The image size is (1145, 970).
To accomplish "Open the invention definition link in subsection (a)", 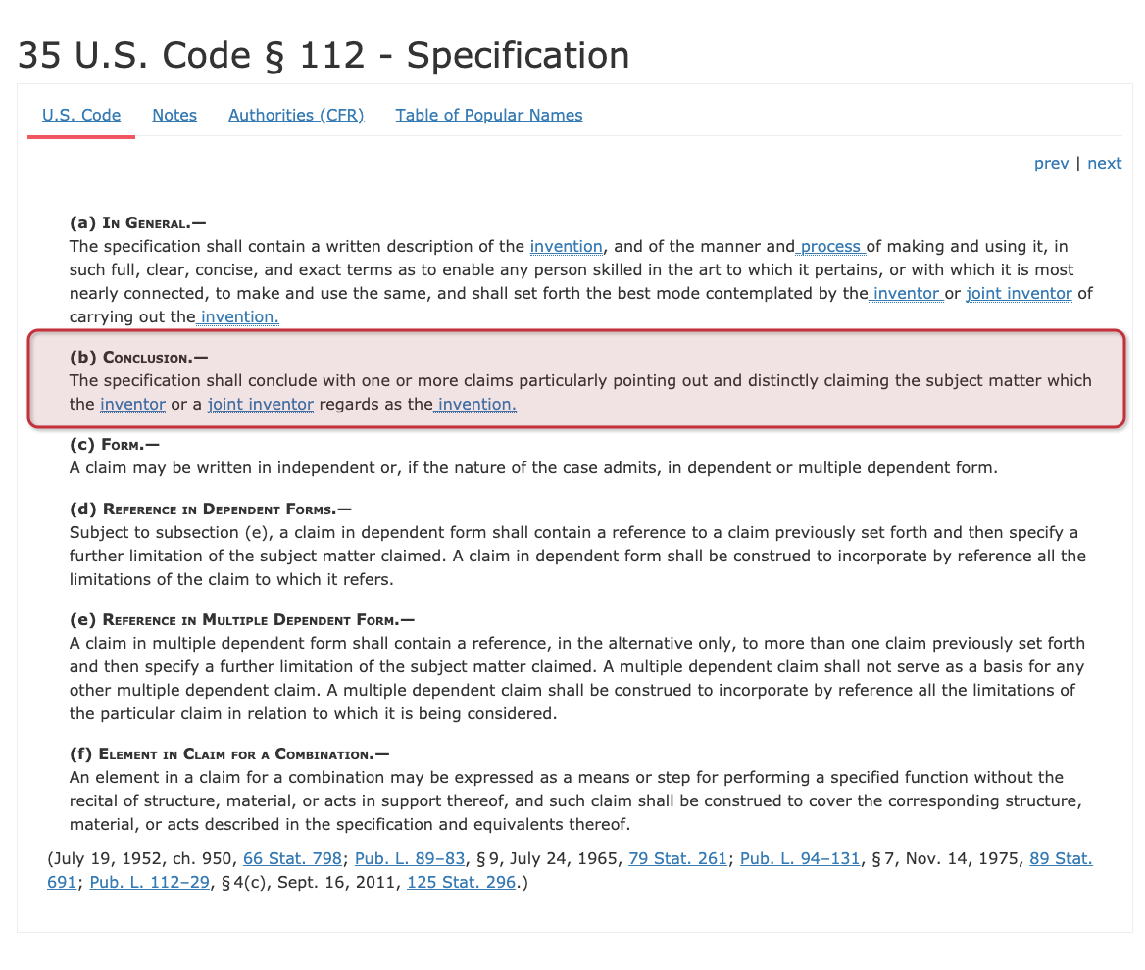I will coord(567,246).
